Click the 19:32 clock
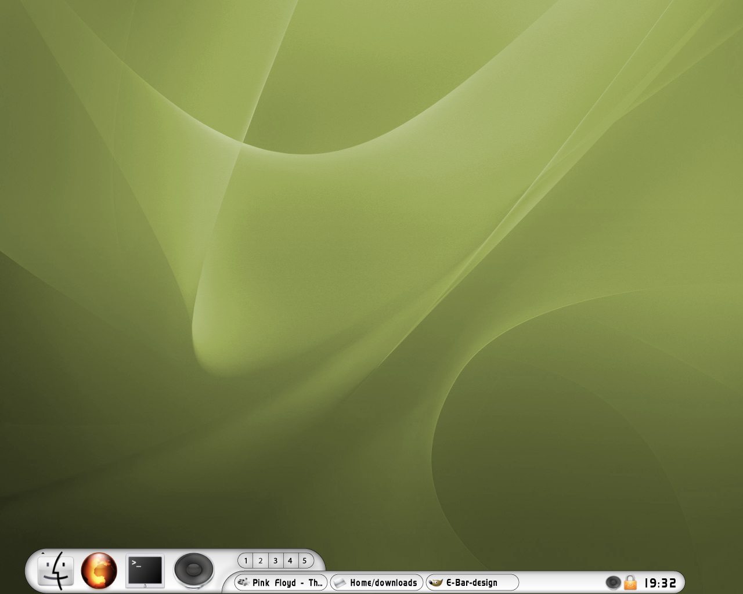Screen dimensions: 743x594 point(660,583)
